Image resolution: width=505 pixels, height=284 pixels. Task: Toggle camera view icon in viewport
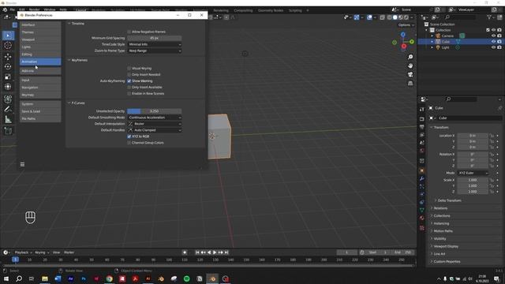click(410, 74)
